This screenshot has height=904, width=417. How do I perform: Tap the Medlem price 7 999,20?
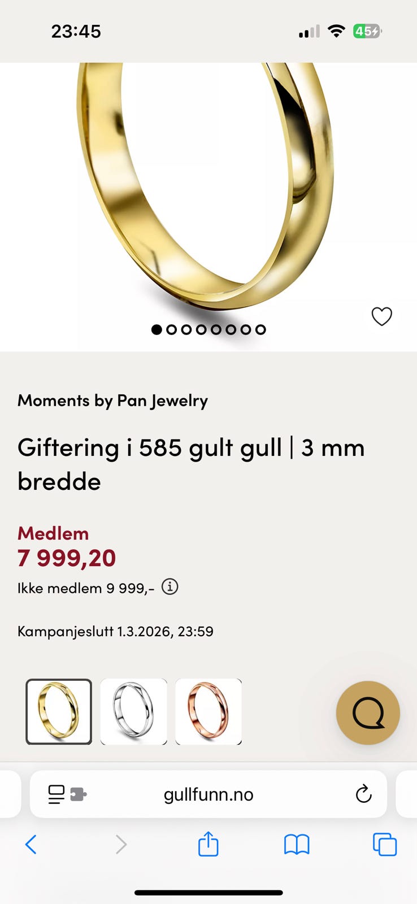[x=67, y=558]
